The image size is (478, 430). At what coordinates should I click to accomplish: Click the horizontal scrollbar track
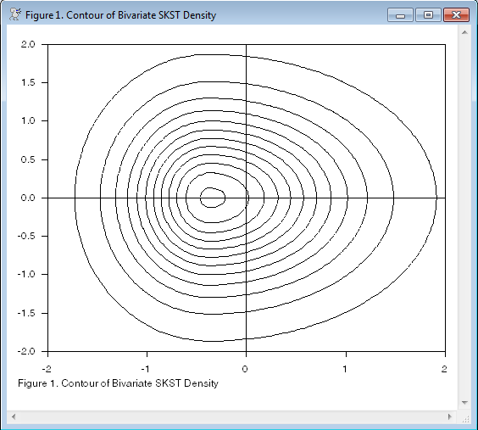coord(231,416)
